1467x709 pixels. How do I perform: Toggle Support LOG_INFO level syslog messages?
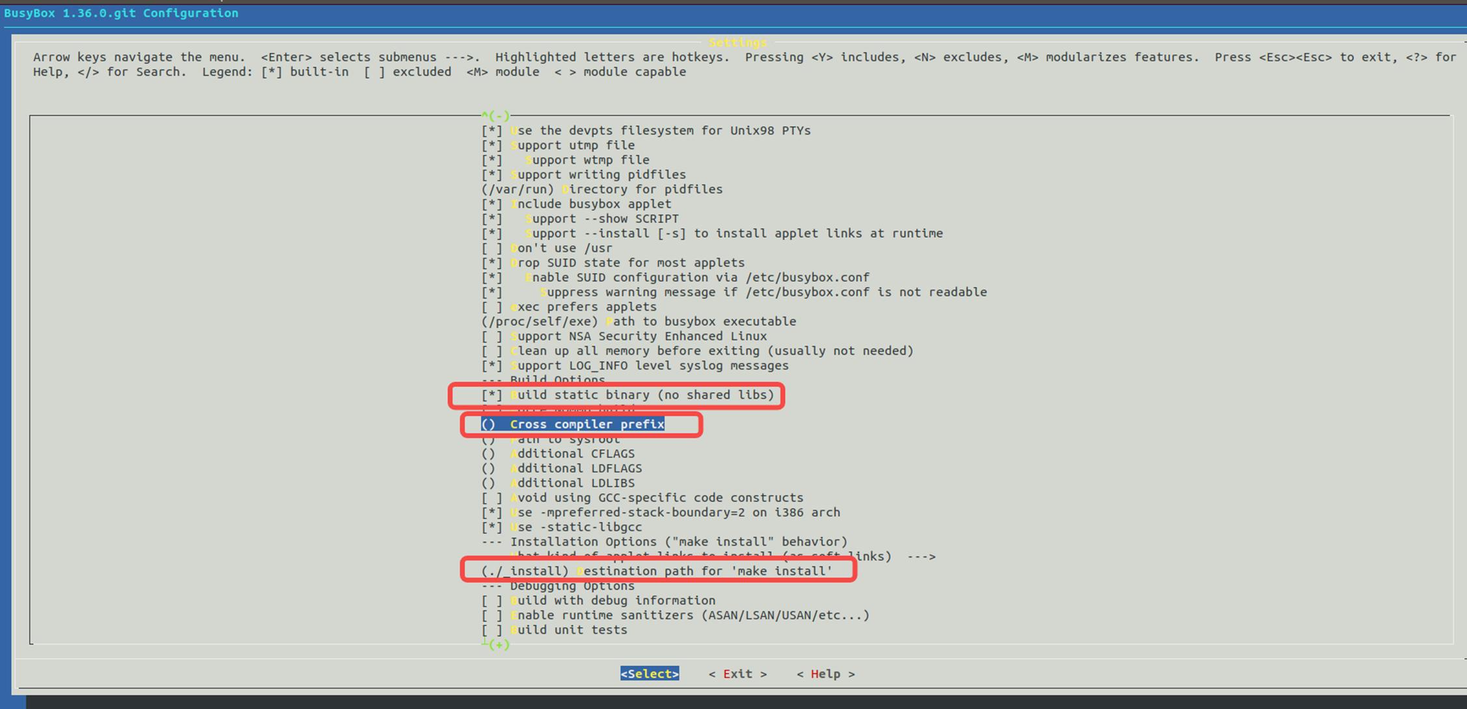coord(635,366)
